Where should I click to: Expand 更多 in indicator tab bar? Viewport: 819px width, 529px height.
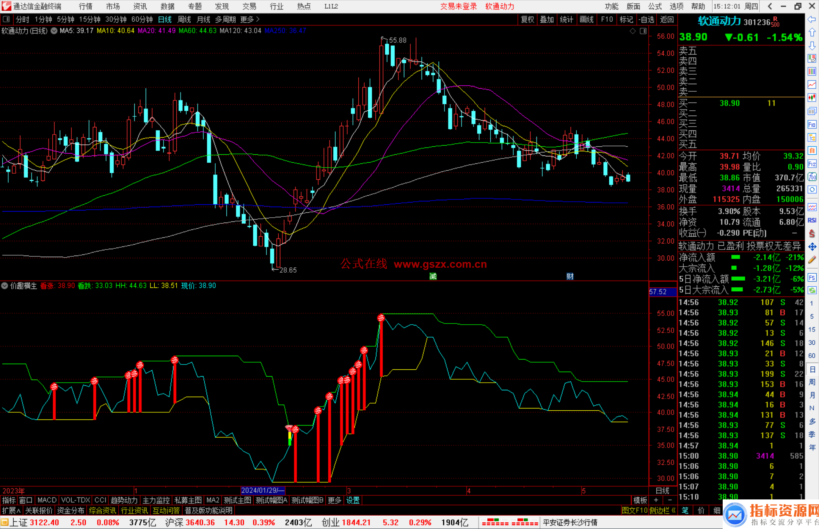click(334, 500)
